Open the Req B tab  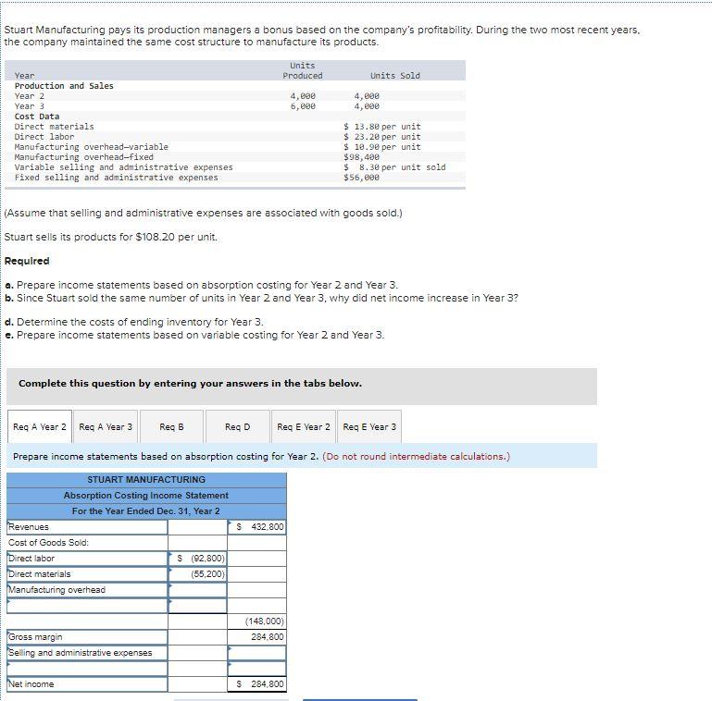[x=171, y=426]
